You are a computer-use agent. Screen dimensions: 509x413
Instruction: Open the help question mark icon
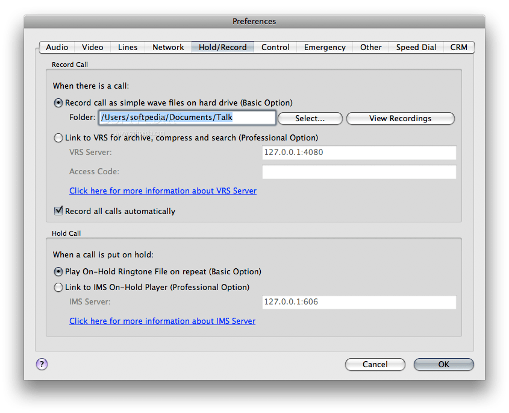[41, 364]
